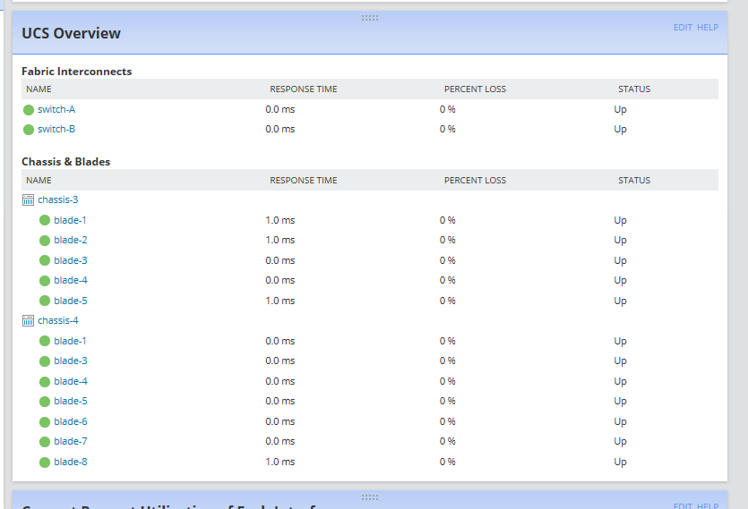The image size is (748, 509).
Task: Open the chassis-4 link
Action: click(x=57, y=320)
